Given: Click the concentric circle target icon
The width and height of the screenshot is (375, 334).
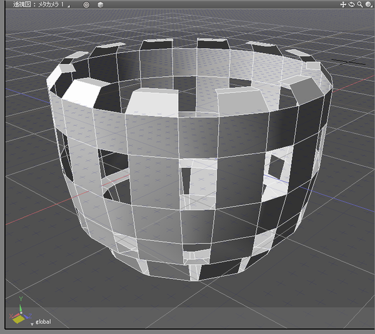Looking at the screenshot, I should coord(86,4).
